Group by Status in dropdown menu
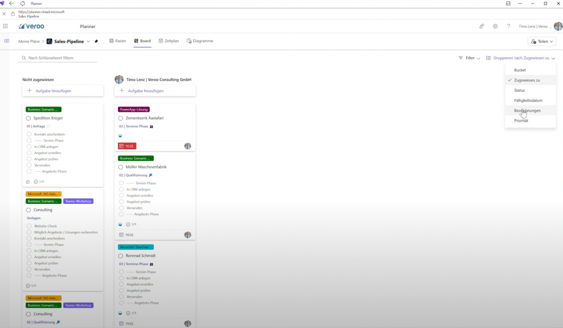Image resolution: width=563 pixels, height=328 pixels. click(531, 90)
